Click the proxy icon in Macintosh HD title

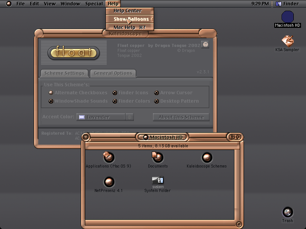146,137
